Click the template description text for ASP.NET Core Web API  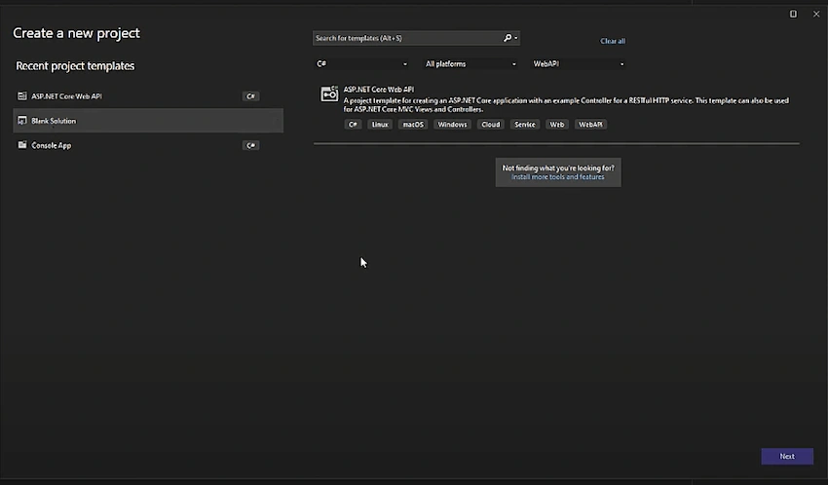pyautogui.click(x=566, y=105)
